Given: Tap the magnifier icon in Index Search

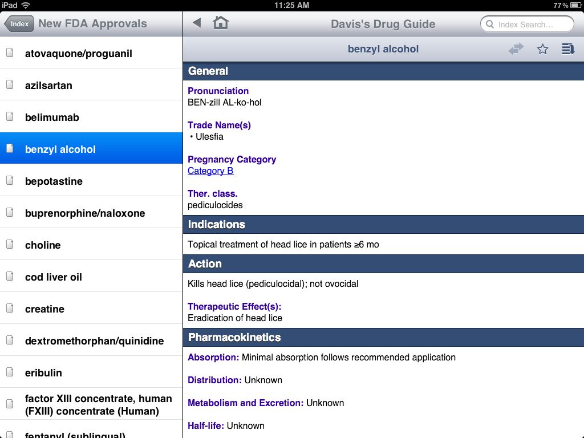Looking at the screenshot, I should pyautogui.click(x=490, y=24).
